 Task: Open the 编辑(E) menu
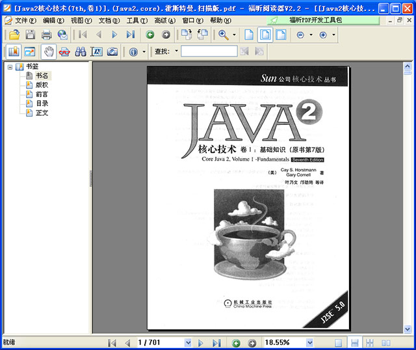pos(53,20)
